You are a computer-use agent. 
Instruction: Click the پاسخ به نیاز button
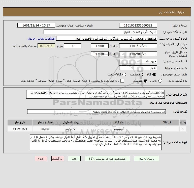tap(146, 159)
